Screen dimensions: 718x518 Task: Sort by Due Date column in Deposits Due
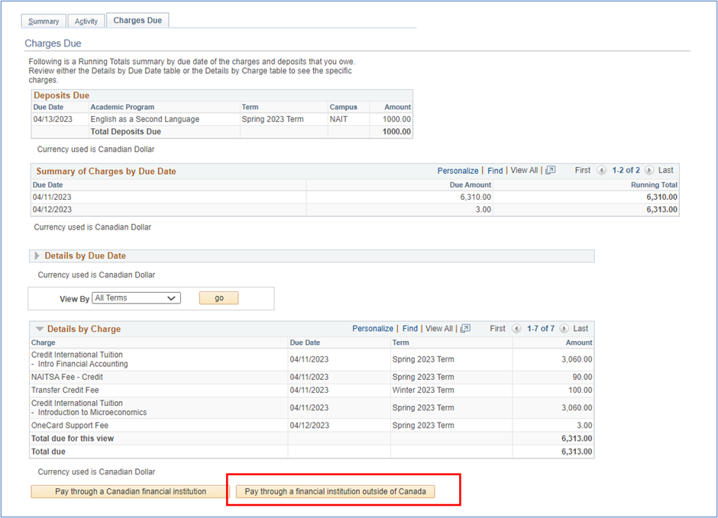tap(48, 107)
